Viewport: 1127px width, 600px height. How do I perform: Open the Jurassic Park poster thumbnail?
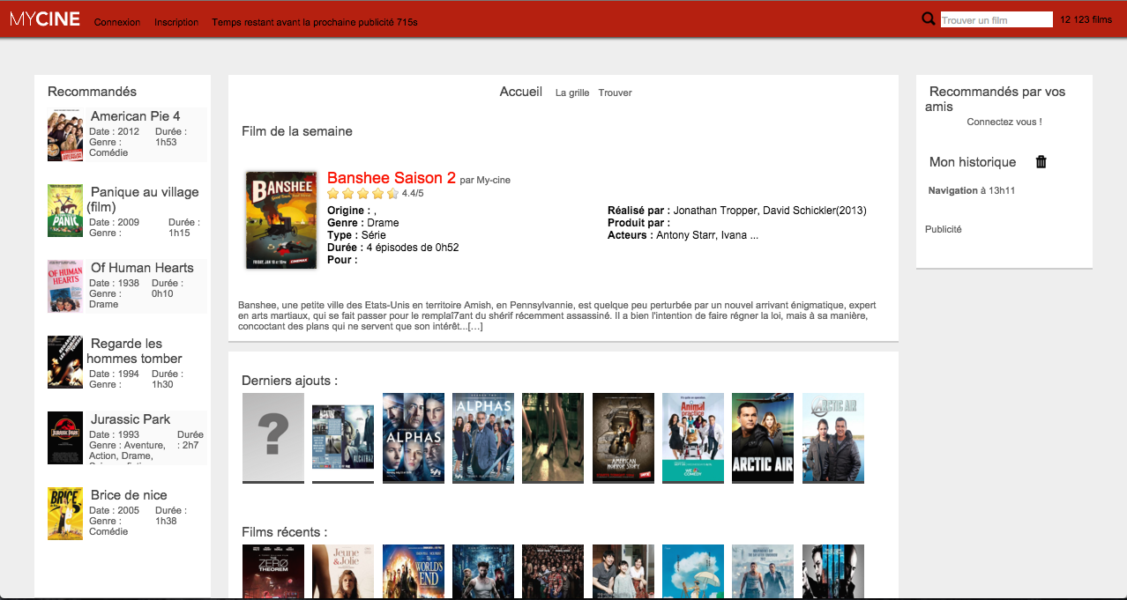click(65, 438)
